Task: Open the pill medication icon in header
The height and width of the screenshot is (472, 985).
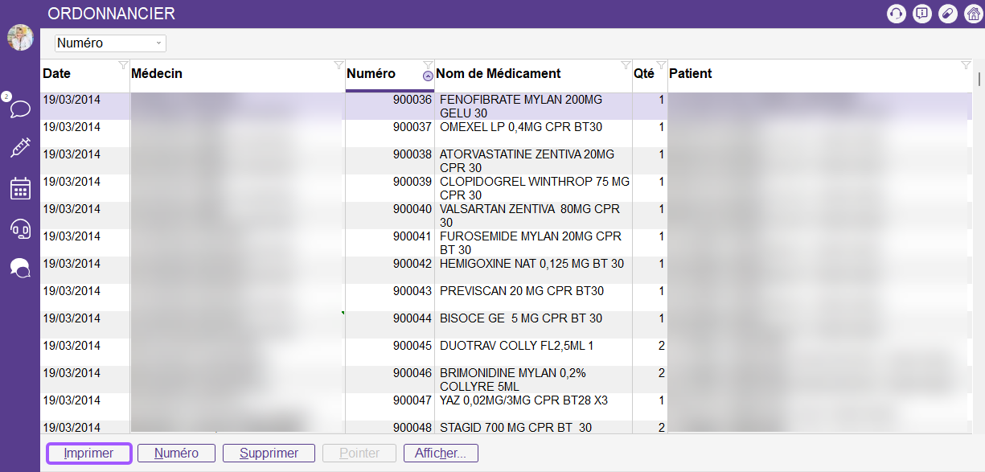Action: coord(947,14)
